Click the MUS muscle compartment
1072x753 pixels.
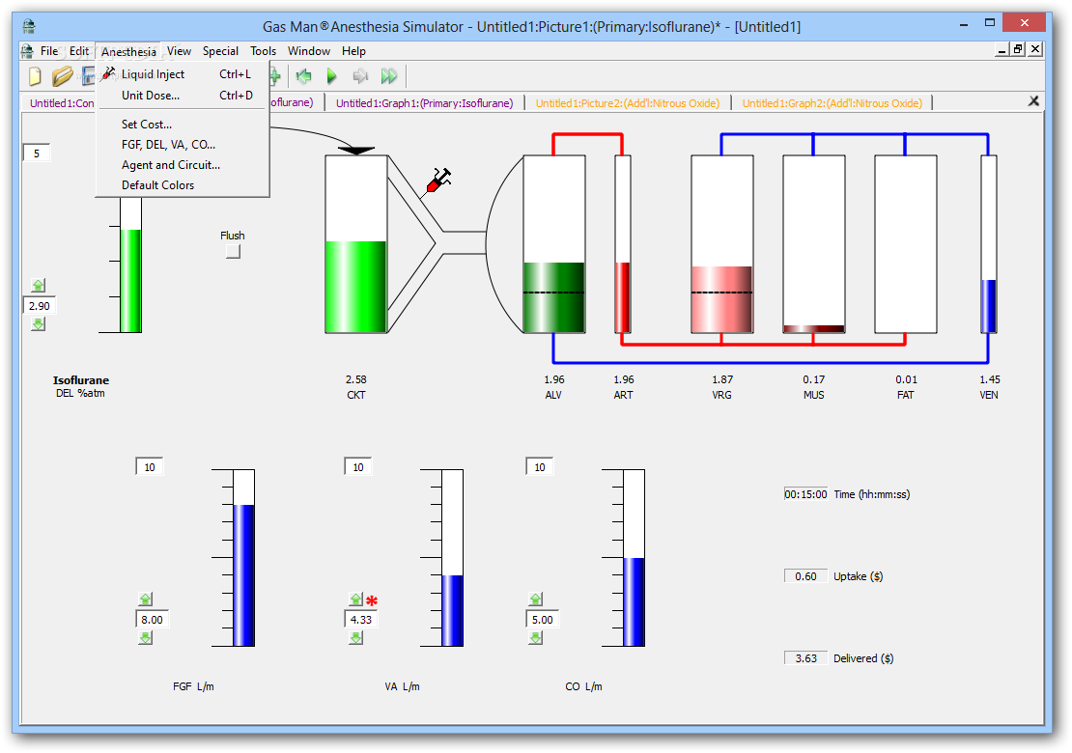pos(813,244)
